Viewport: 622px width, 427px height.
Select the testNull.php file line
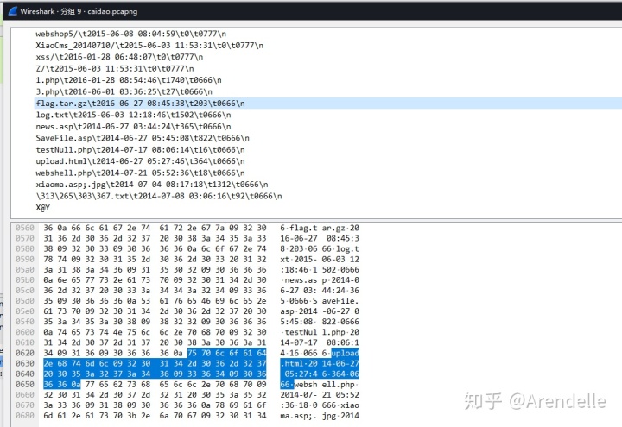[x=140, y=150]
